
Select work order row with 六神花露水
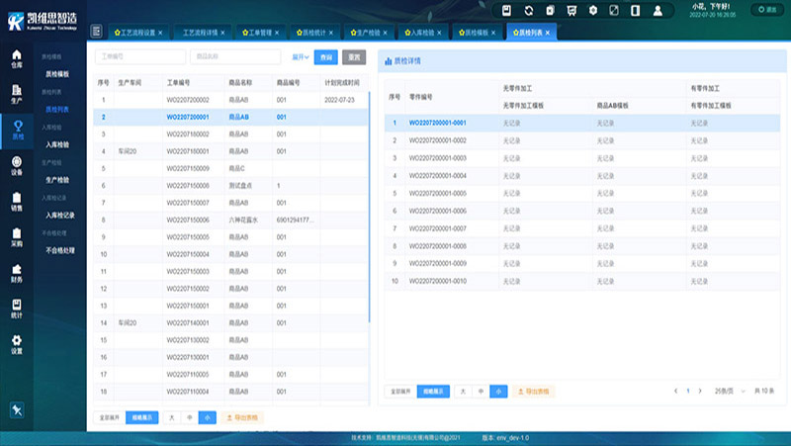pyautogui.click(x=231, y=220)
